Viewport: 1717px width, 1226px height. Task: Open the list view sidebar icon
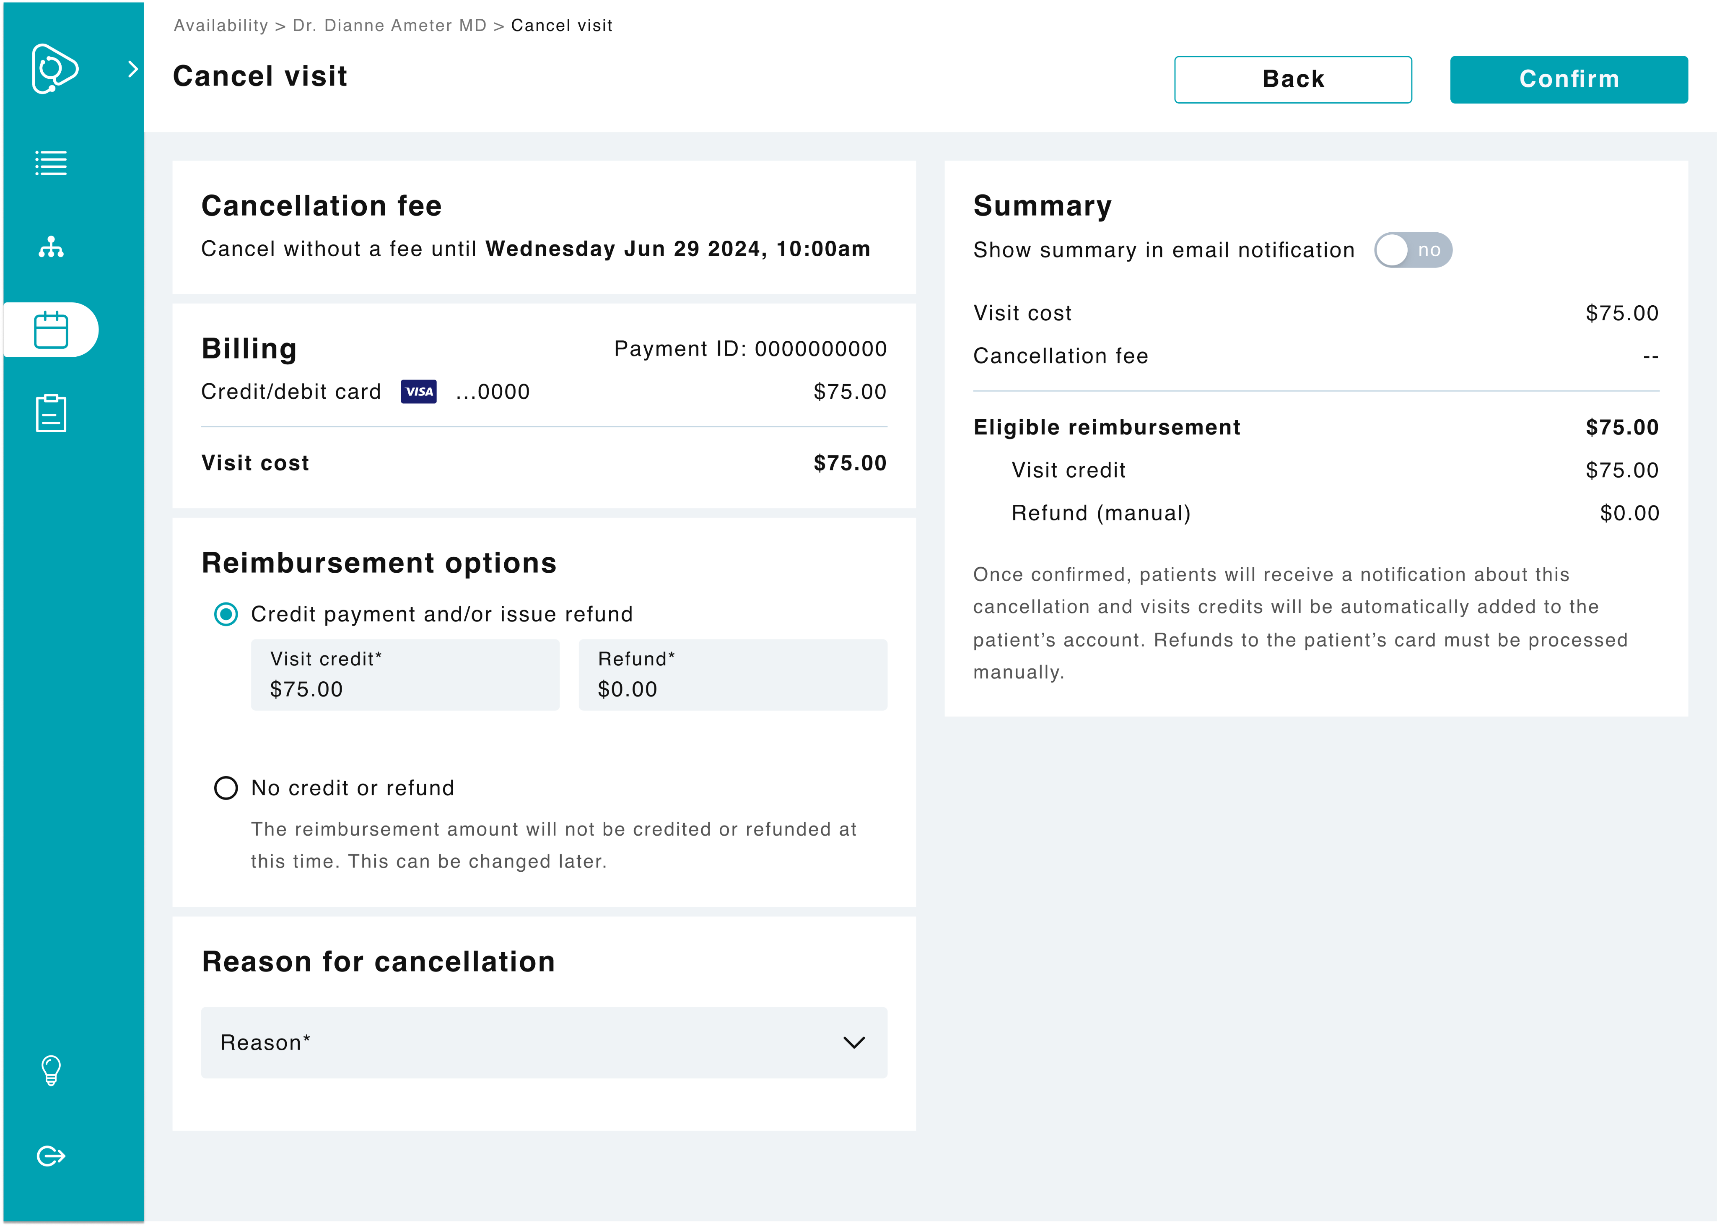coord(50,162)
